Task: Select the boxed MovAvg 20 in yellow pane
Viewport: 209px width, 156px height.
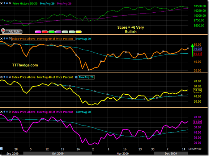Action: point(86,77)
